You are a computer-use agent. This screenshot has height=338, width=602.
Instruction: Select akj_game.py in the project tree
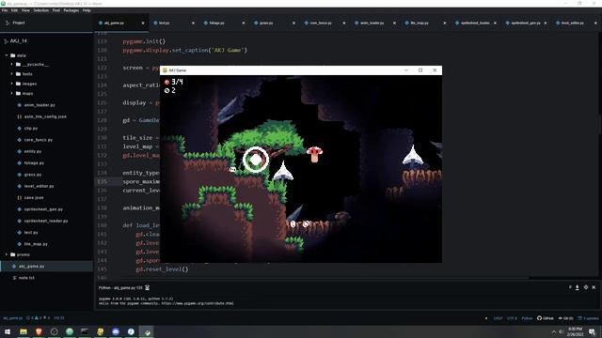tap(31, 266)
